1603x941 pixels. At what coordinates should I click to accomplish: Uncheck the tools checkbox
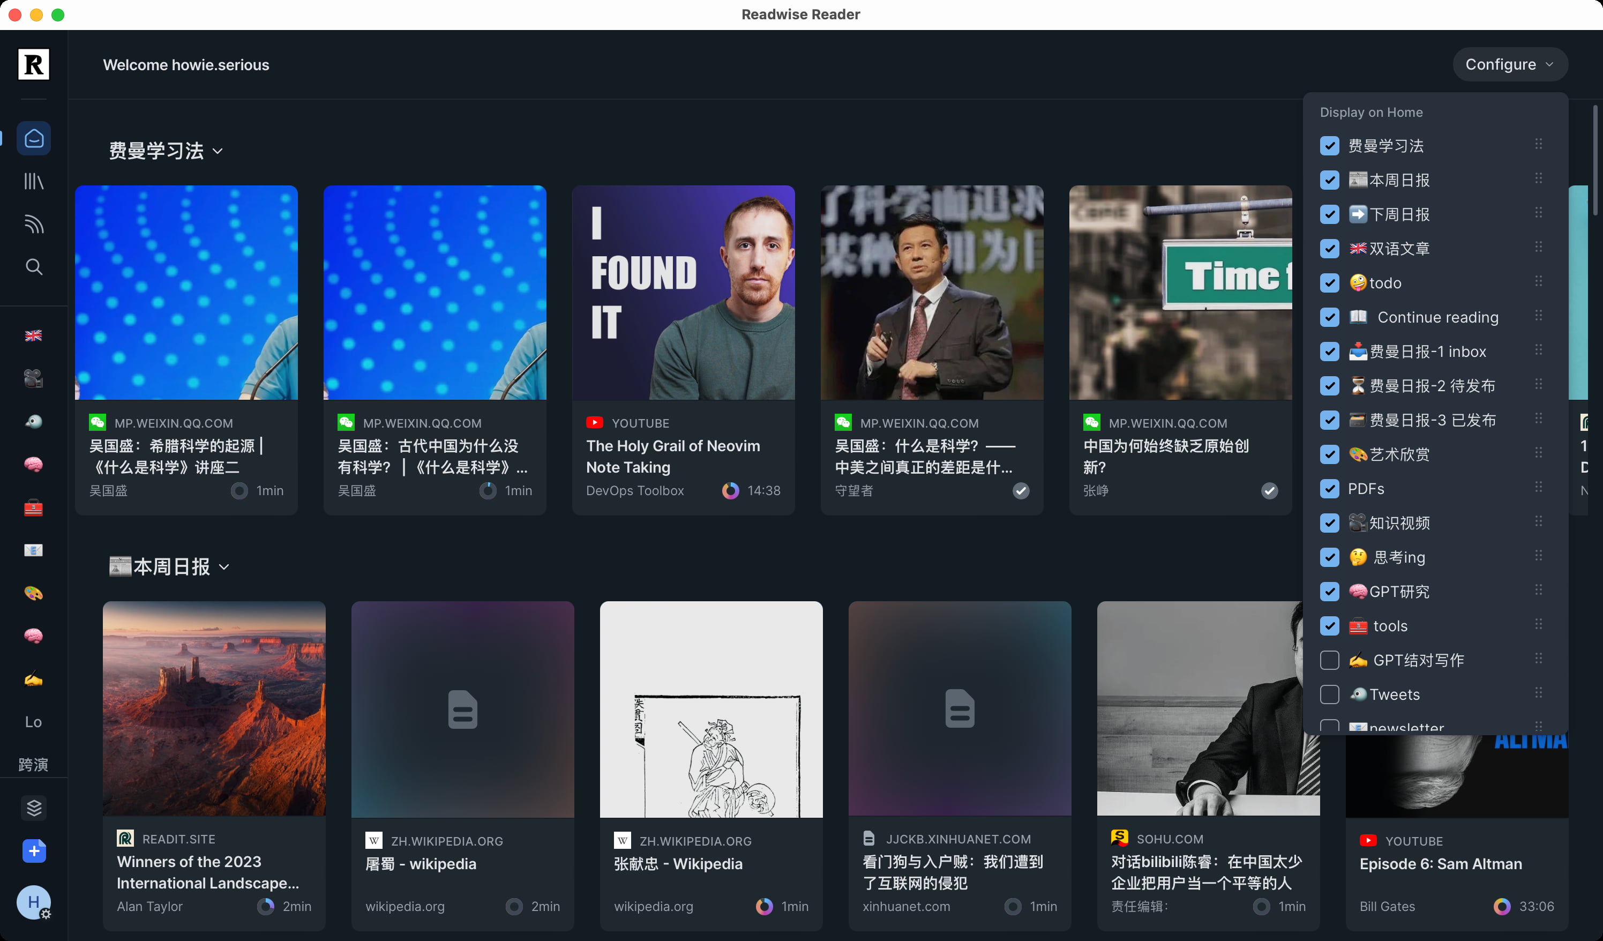point(1329,626)
